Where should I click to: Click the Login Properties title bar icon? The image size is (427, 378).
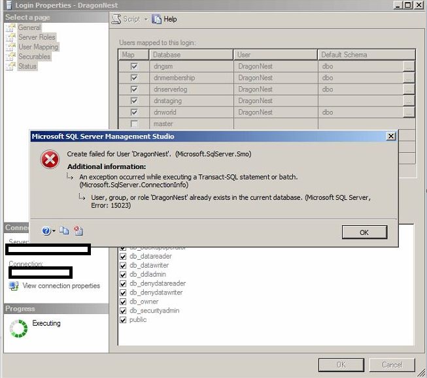coord(9,5)
